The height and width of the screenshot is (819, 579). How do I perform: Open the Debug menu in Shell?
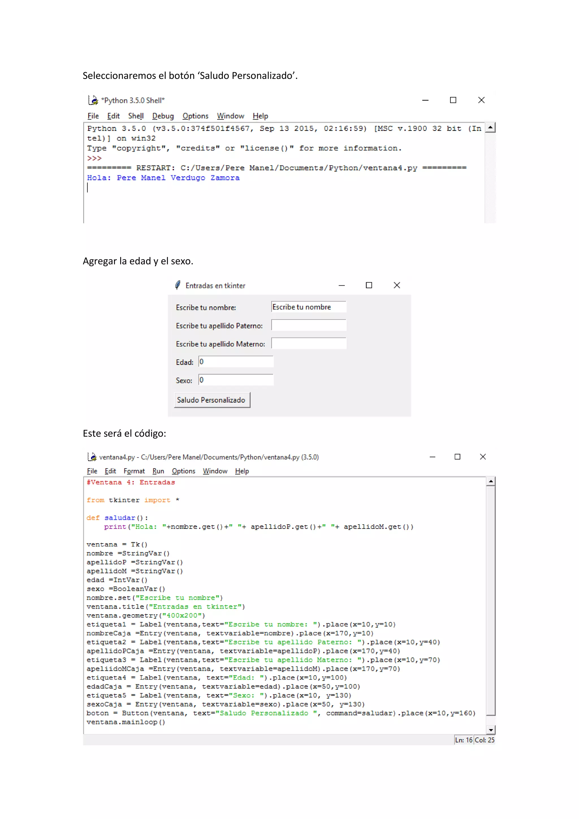tap(163, 116)
